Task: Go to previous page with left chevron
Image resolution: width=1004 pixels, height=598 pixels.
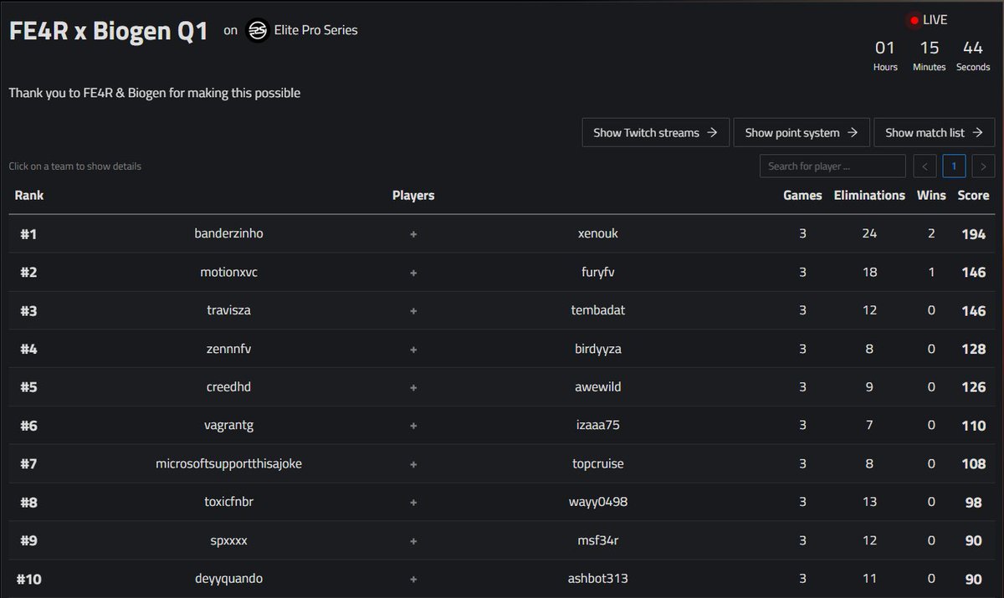Action: coord(925,166)
